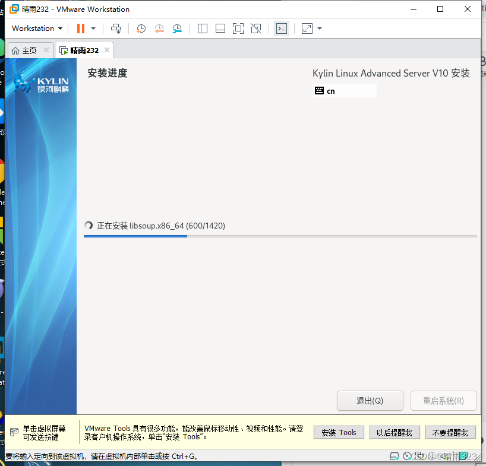The image size is (486, 466).
Task: Minimize the VMware Workstation window
Action: point(414,9)
